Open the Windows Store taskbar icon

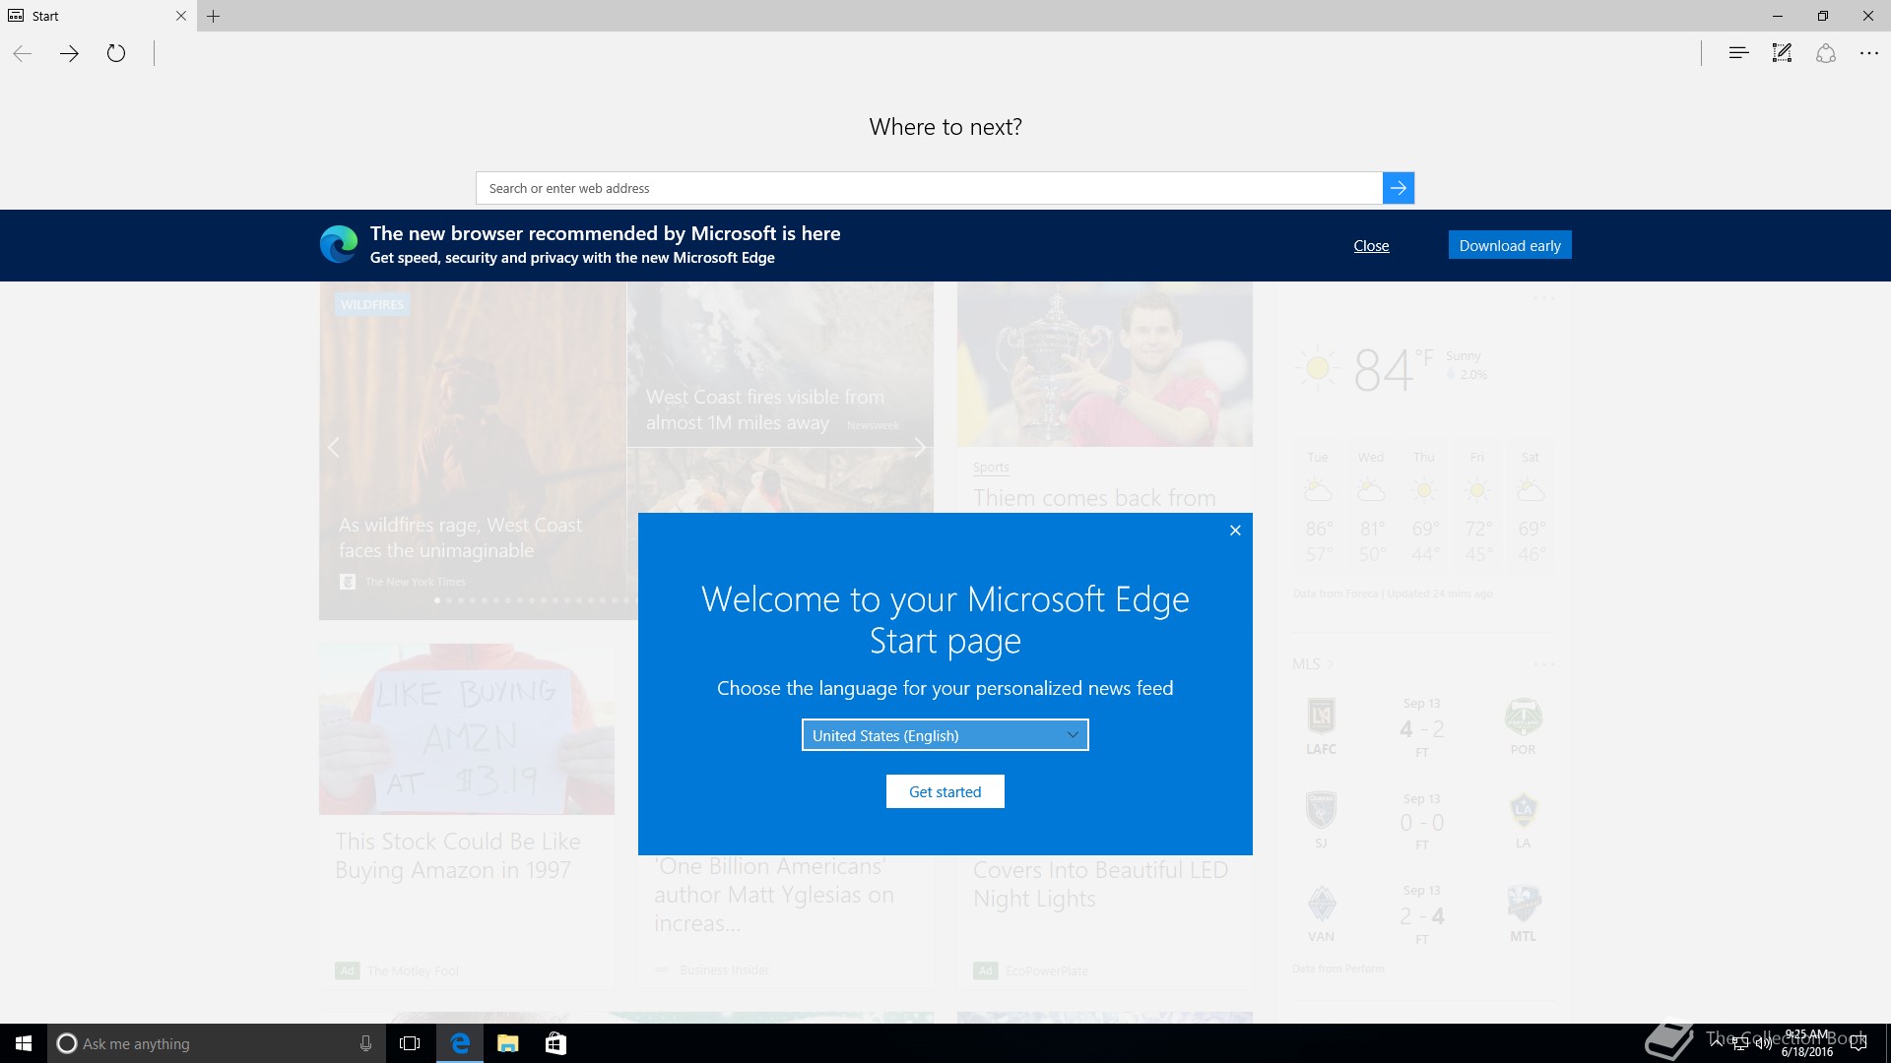click(555, 1043)
